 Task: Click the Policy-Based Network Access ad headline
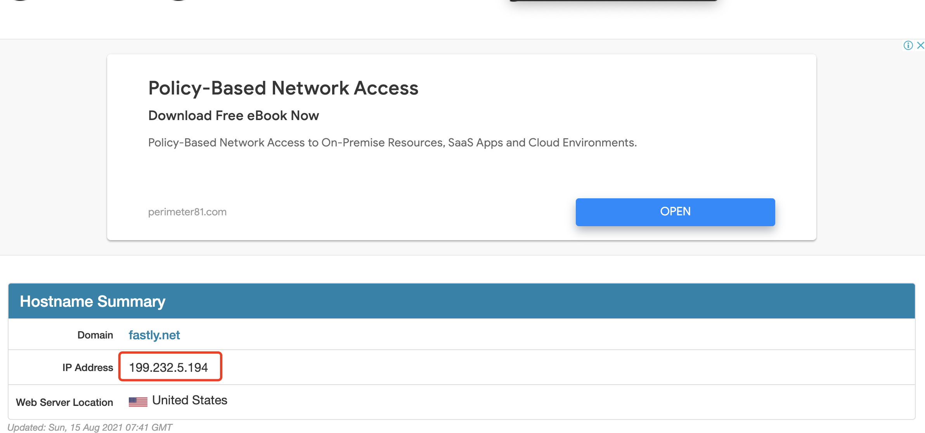[283, 88]
